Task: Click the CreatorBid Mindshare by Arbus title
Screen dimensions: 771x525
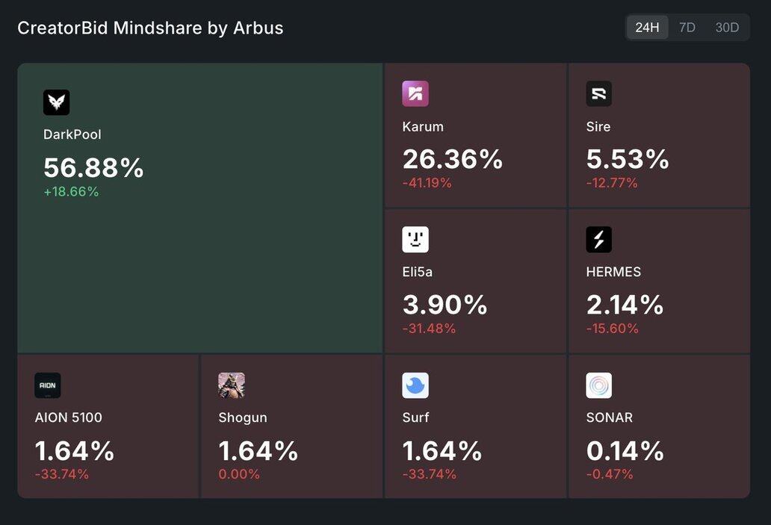Action: [x=150, y=28]
